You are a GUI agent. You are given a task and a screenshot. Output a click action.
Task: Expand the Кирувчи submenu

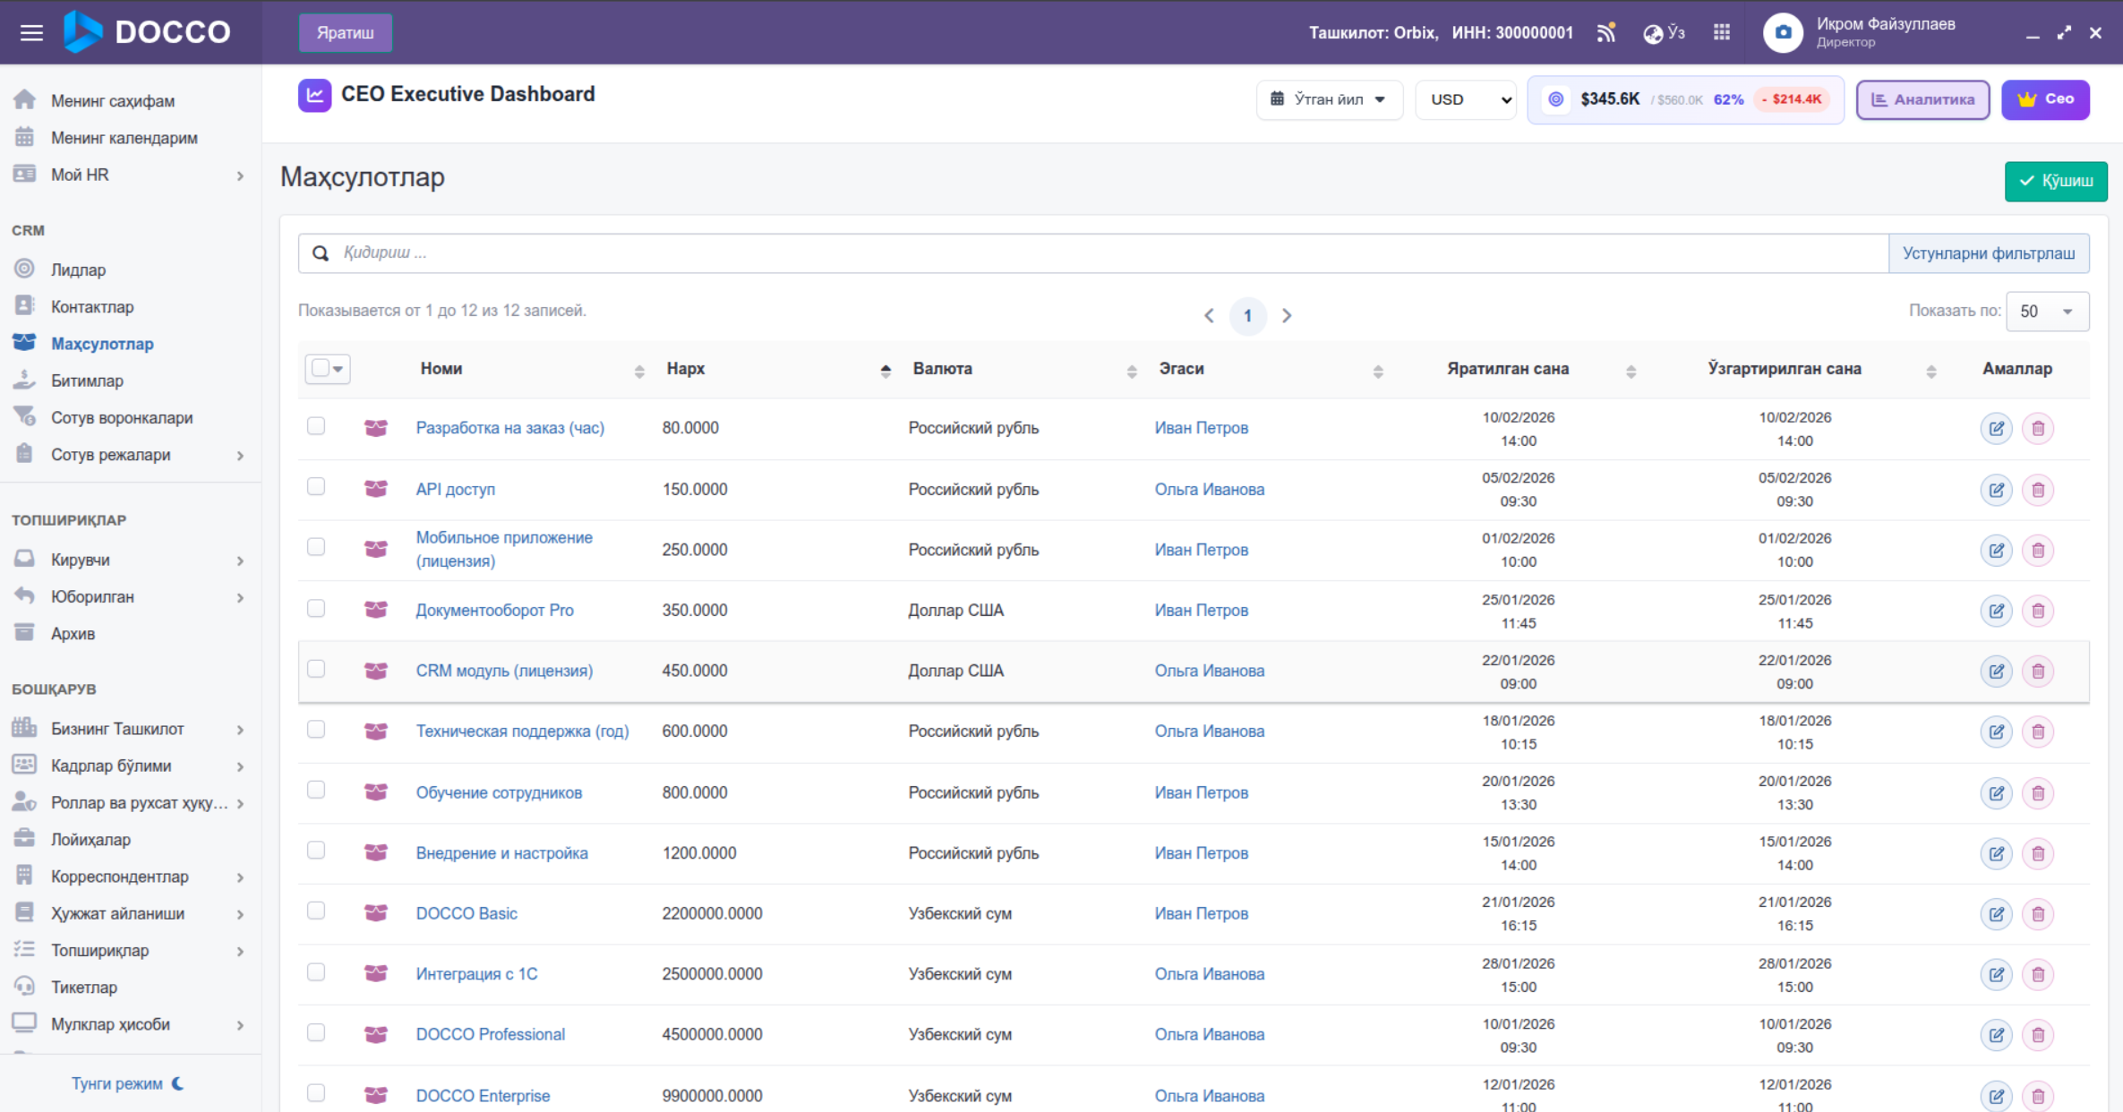[x=240, y=560]
